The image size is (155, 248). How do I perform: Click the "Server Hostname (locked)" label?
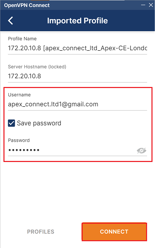click(37, 67)
